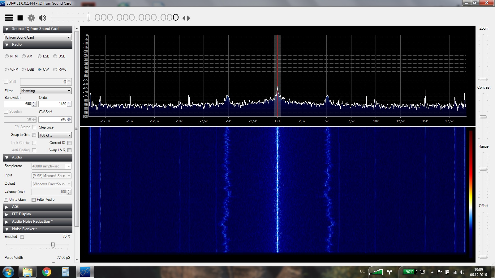Image resolution: width=495 pixels, height=278 pixels.
Task: Select the USB radio mode
Action: coord(55,56)
